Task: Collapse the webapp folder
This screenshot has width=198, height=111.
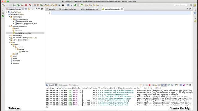Action: point(14,47)
